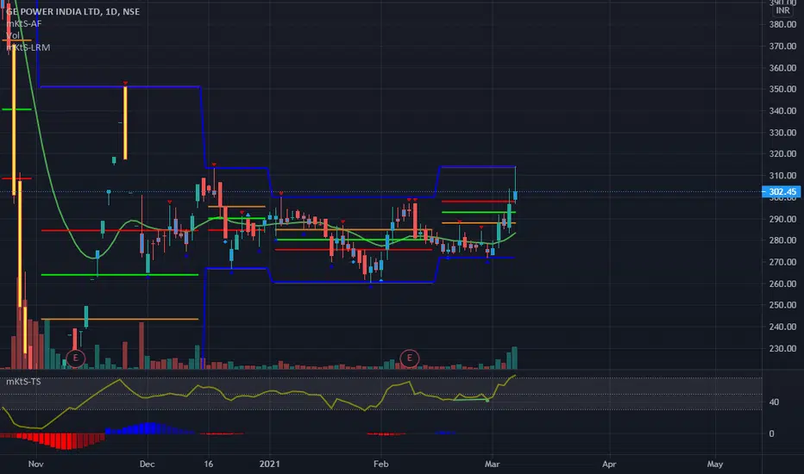Viewport: 804px width, 474px height.
Task: Click the 350.00 price scale value
Action: (x=782, y=89)
